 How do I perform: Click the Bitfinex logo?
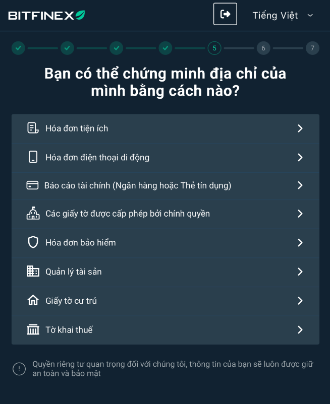click(46, 15)
